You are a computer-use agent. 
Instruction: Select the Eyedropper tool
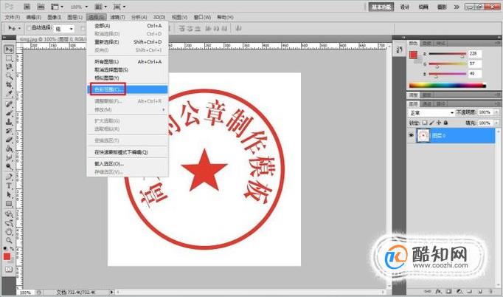pyautogui.click(x=9, y=94)
